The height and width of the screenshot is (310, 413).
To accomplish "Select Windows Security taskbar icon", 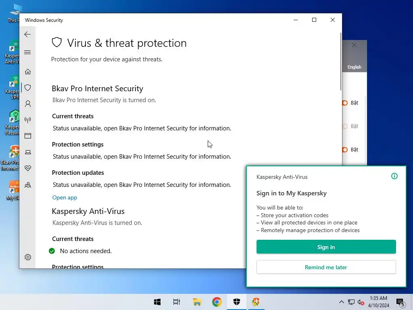I will (236, 302).
